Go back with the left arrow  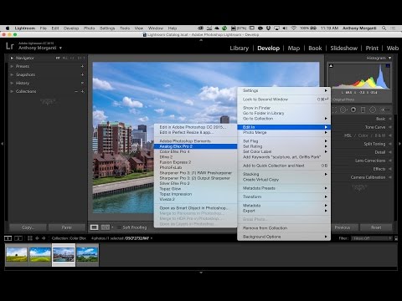pos(37,238)
